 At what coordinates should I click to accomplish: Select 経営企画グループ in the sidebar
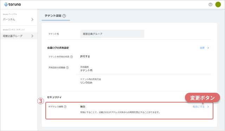[19, 36]
